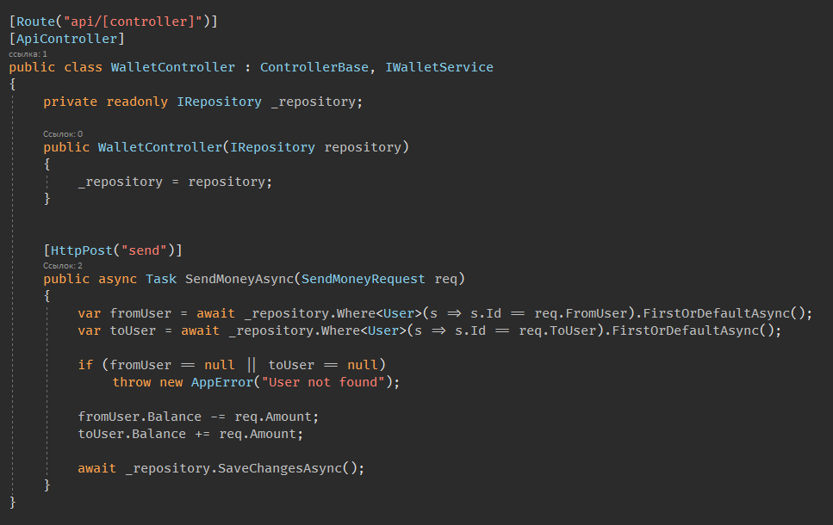The height and width of the screenshot is (525, 833).
Task: Click req.FromUser in the first query
Action: [x=581, y=314]
